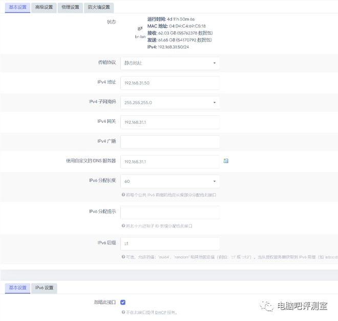Click the empty IPv4 广播 field

coord(170,142)
